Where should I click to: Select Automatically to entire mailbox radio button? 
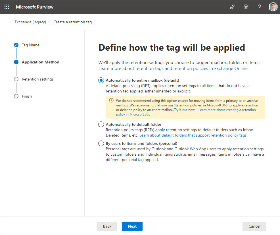tap(101, 80)
